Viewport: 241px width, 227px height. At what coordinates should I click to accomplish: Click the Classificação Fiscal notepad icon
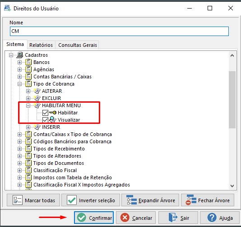(28, 170)
